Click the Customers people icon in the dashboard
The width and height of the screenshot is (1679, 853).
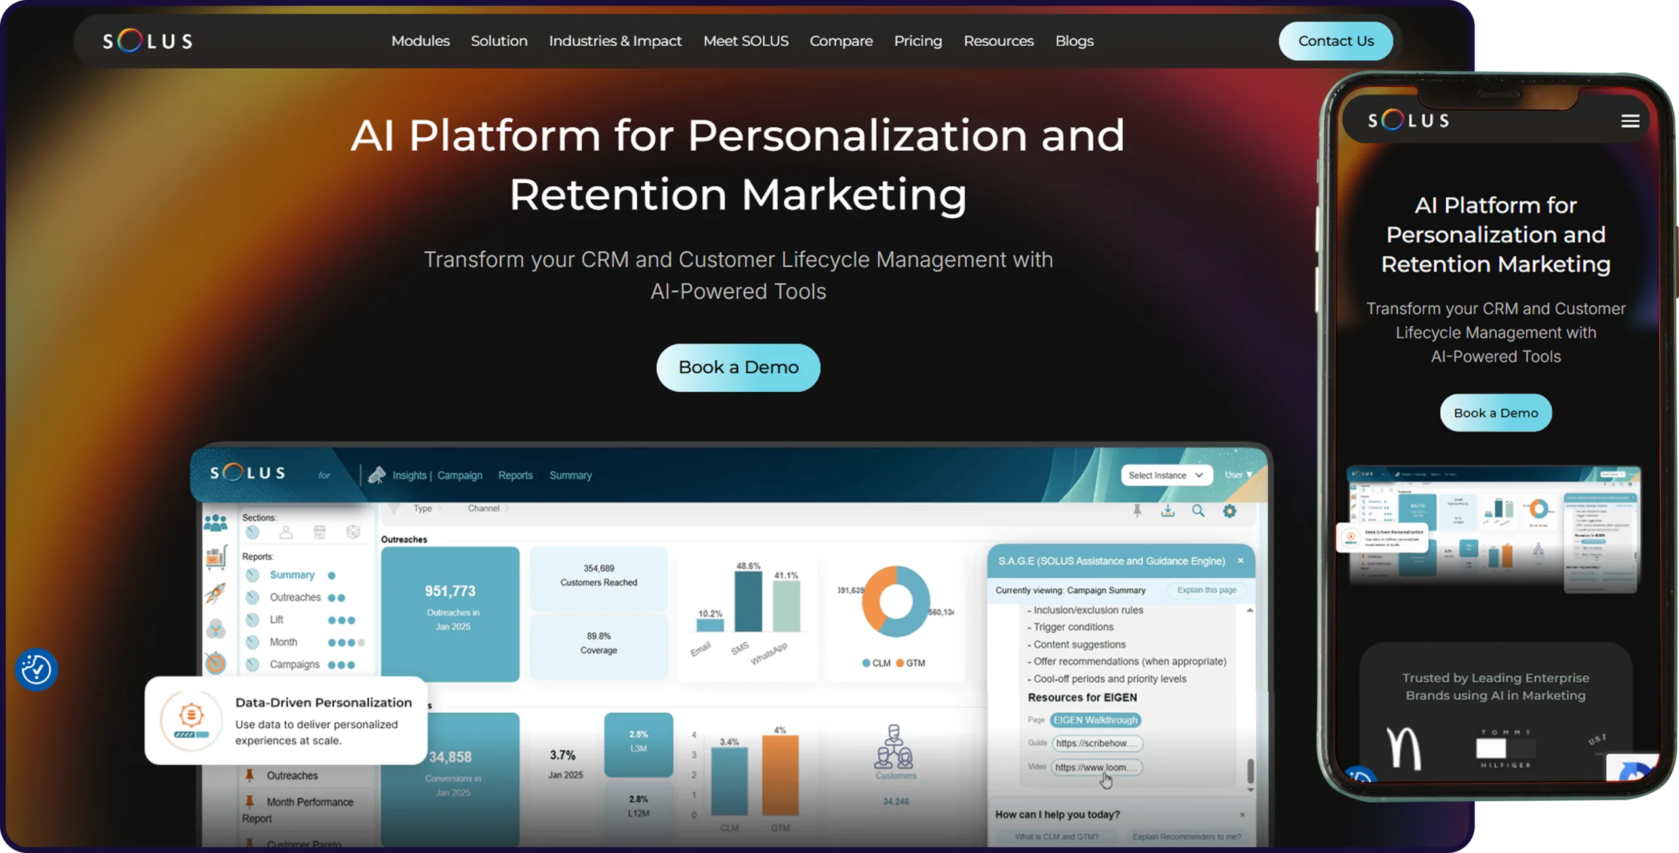click(x=893, y=747)
